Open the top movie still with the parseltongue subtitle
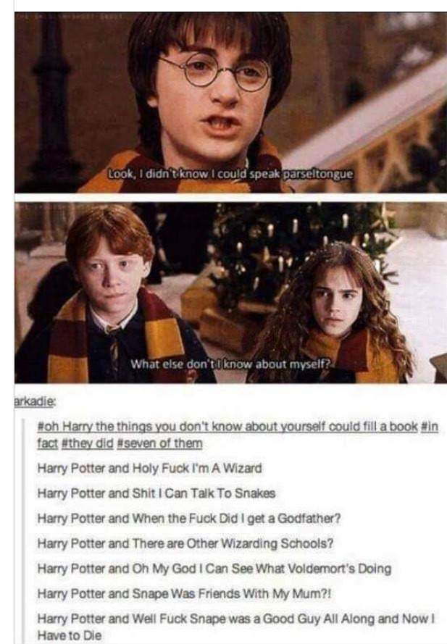The height and width of the screenshot is (644, 447). coord(230,102)
